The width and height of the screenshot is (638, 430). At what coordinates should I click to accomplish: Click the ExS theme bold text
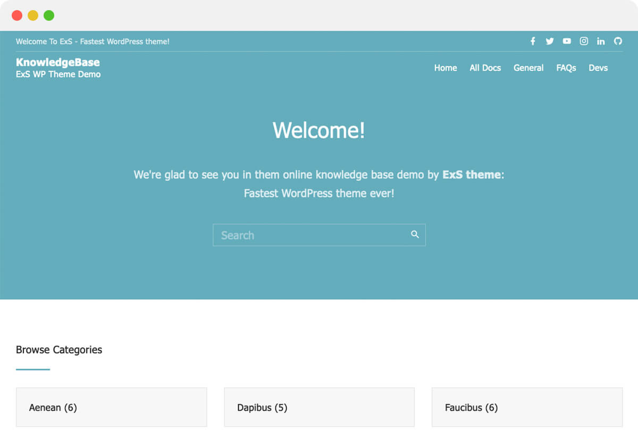coord(472,175)
